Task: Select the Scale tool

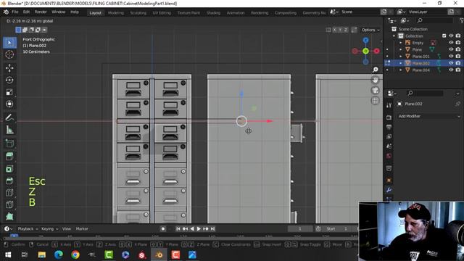Action: click(9, 92)
